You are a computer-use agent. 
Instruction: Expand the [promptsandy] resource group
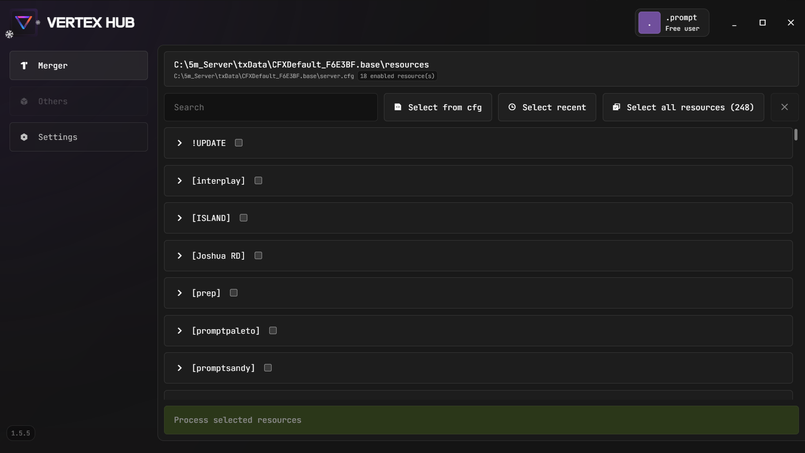point(180,368)
